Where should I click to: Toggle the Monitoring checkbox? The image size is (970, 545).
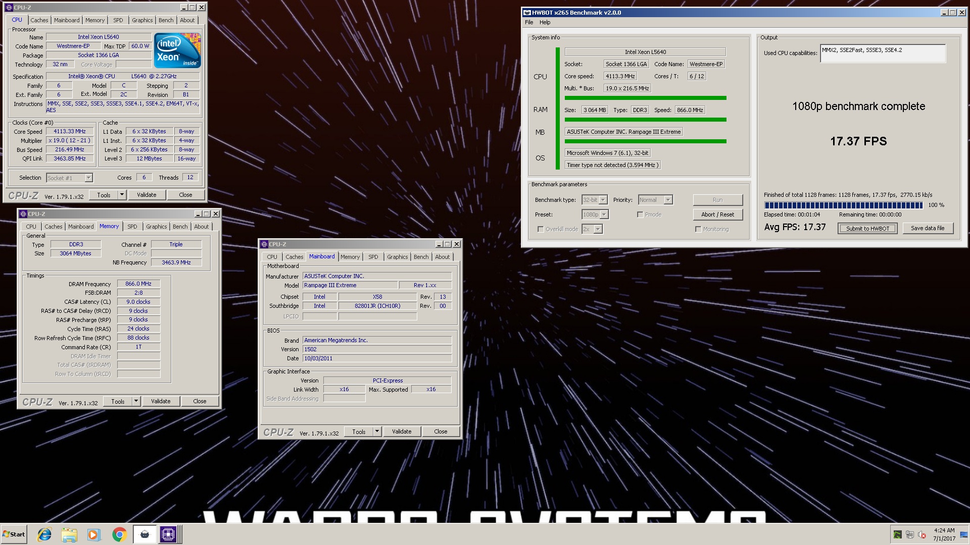(698, 229)
